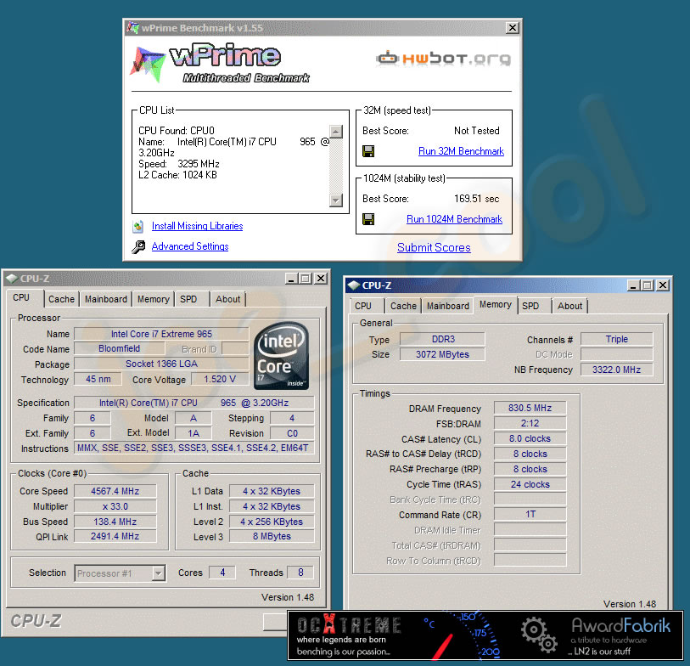Click the 169.51 sec best score text
The height and width of the screenshot is (666, 690).
tap(477, 199)
